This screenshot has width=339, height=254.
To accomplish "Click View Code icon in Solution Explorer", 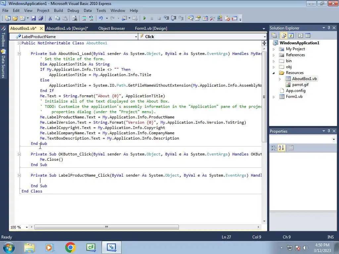I will [x=301, y=35].
